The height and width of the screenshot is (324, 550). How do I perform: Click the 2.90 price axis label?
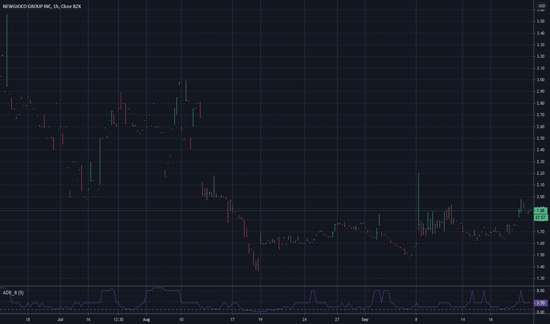point(541,91)
